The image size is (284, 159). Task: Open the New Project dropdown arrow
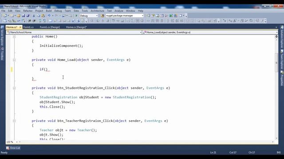pyautogui.click(x=8, y=16)
